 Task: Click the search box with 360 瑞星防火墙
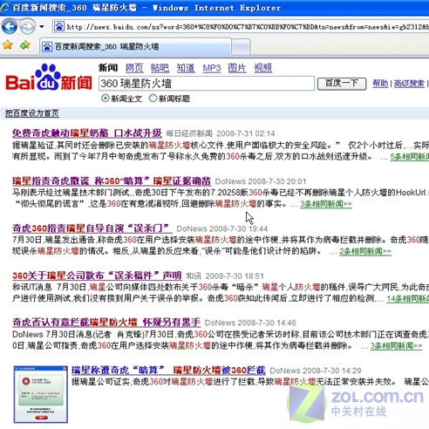[207, 84]
